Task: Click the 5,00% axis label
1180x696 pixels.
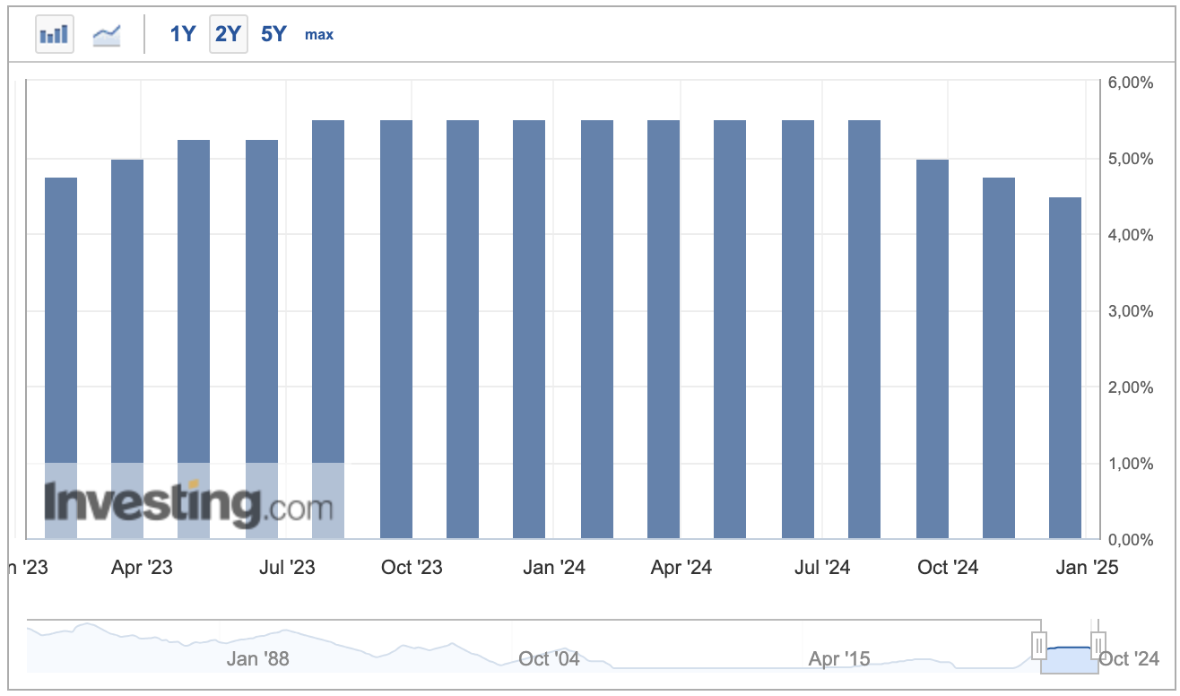Action: [1131, 159]
